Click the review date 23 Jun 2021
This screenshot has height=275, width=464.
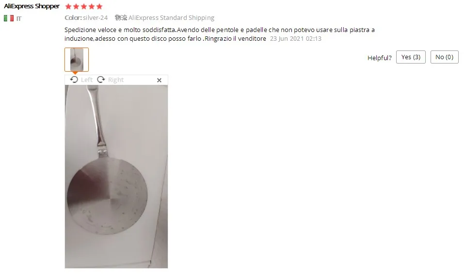(287, 38)
